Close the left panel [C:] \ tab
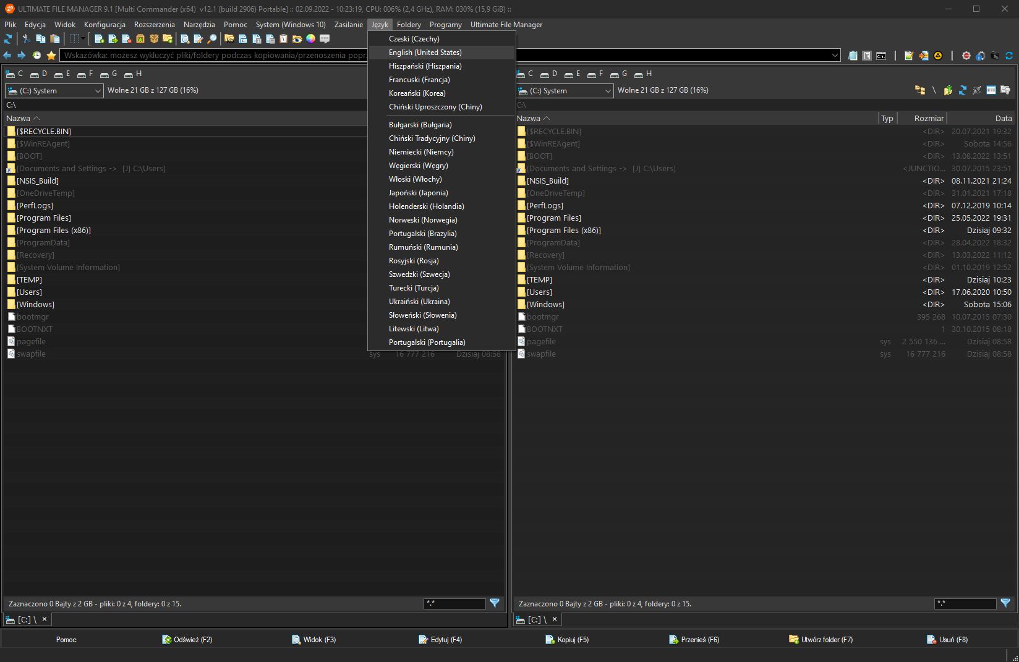 click(x=45, y=619)
